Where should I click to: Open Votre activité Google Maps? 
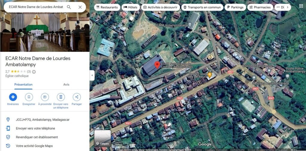pos(34,146)
